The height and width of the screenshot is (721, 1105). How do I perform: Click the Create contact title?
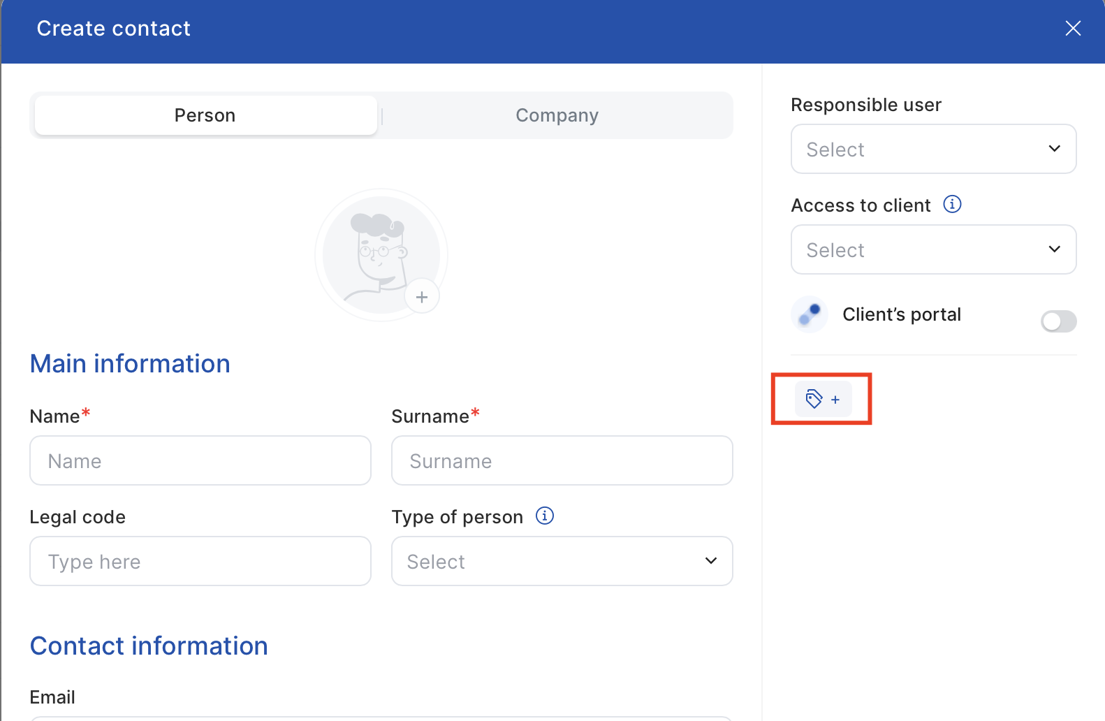[x=114, y=29]
